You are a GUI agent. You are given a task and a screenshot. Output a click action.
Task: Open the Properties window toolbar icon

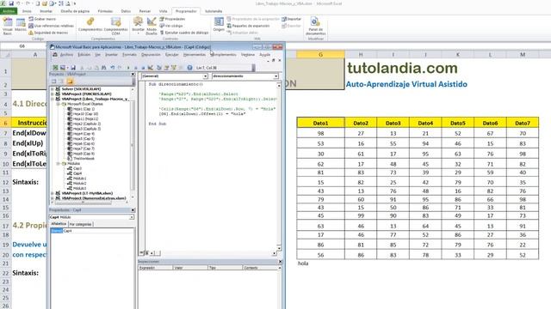(166, 68)
